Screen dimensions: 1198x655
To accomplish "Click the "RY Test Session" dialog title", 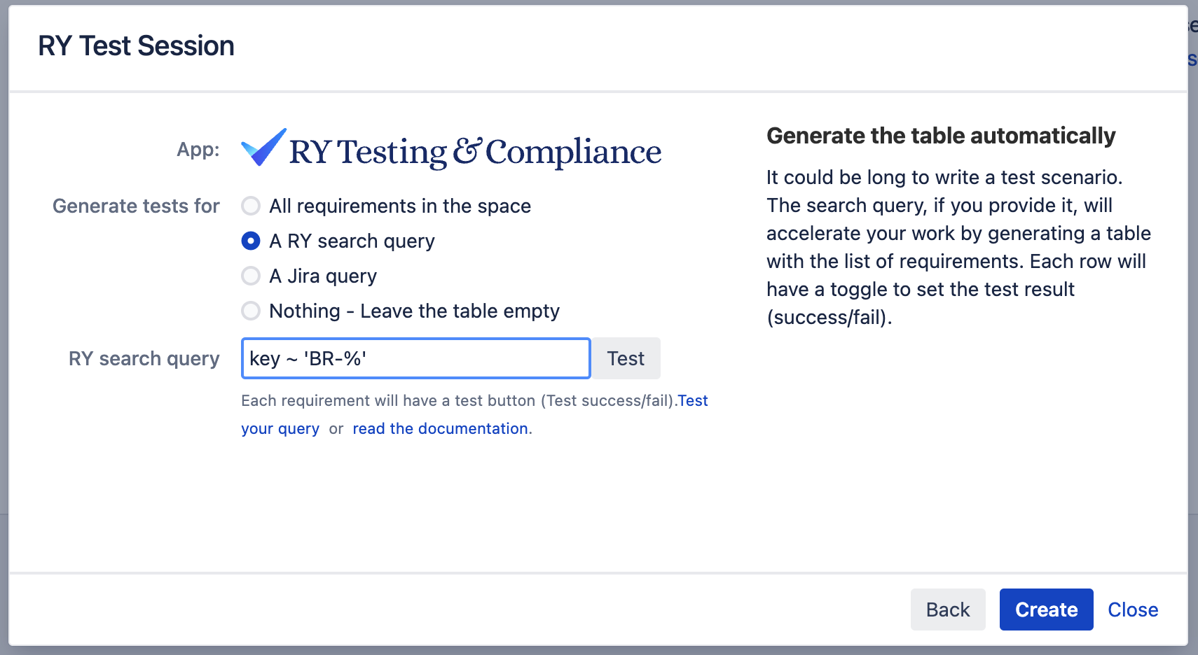I will (x=137, y=45).
